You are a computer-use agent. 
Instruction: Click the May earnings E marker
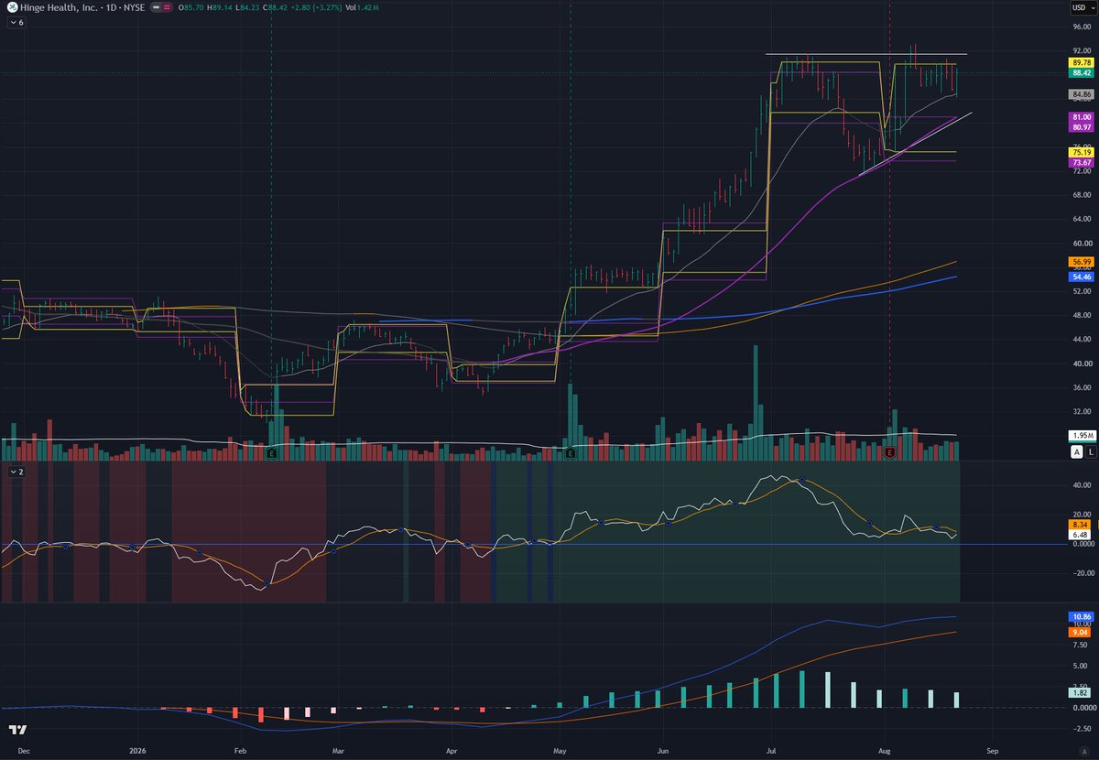click(x=571, y=452)
